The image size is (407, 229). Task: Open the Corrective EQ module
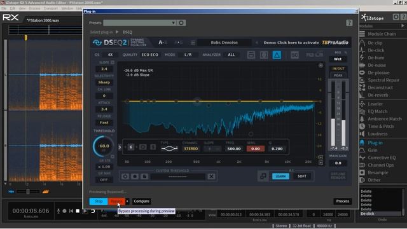[382, 158]
